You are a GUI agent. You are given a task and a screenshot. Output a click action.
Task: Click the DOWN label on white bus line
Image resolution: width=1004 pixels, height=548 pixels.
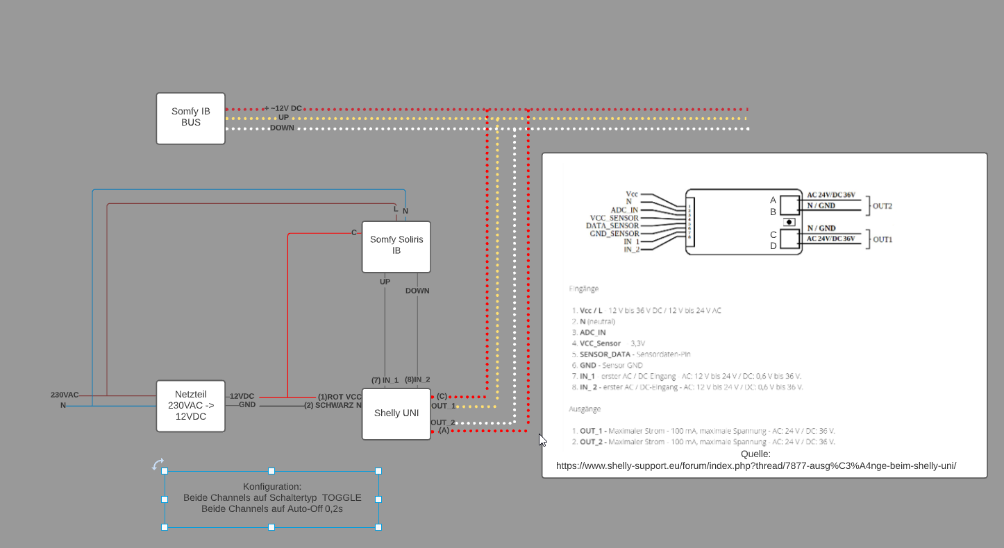tap(282, 128)
